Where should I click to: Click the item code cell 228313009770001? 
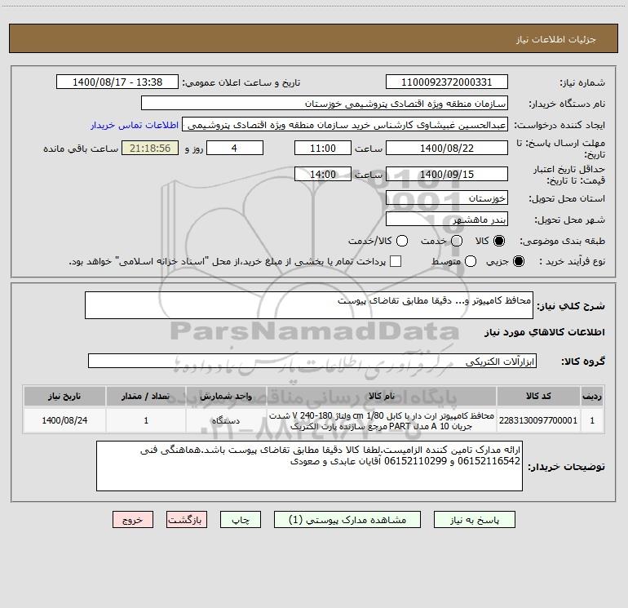click(x=538, y=420)
